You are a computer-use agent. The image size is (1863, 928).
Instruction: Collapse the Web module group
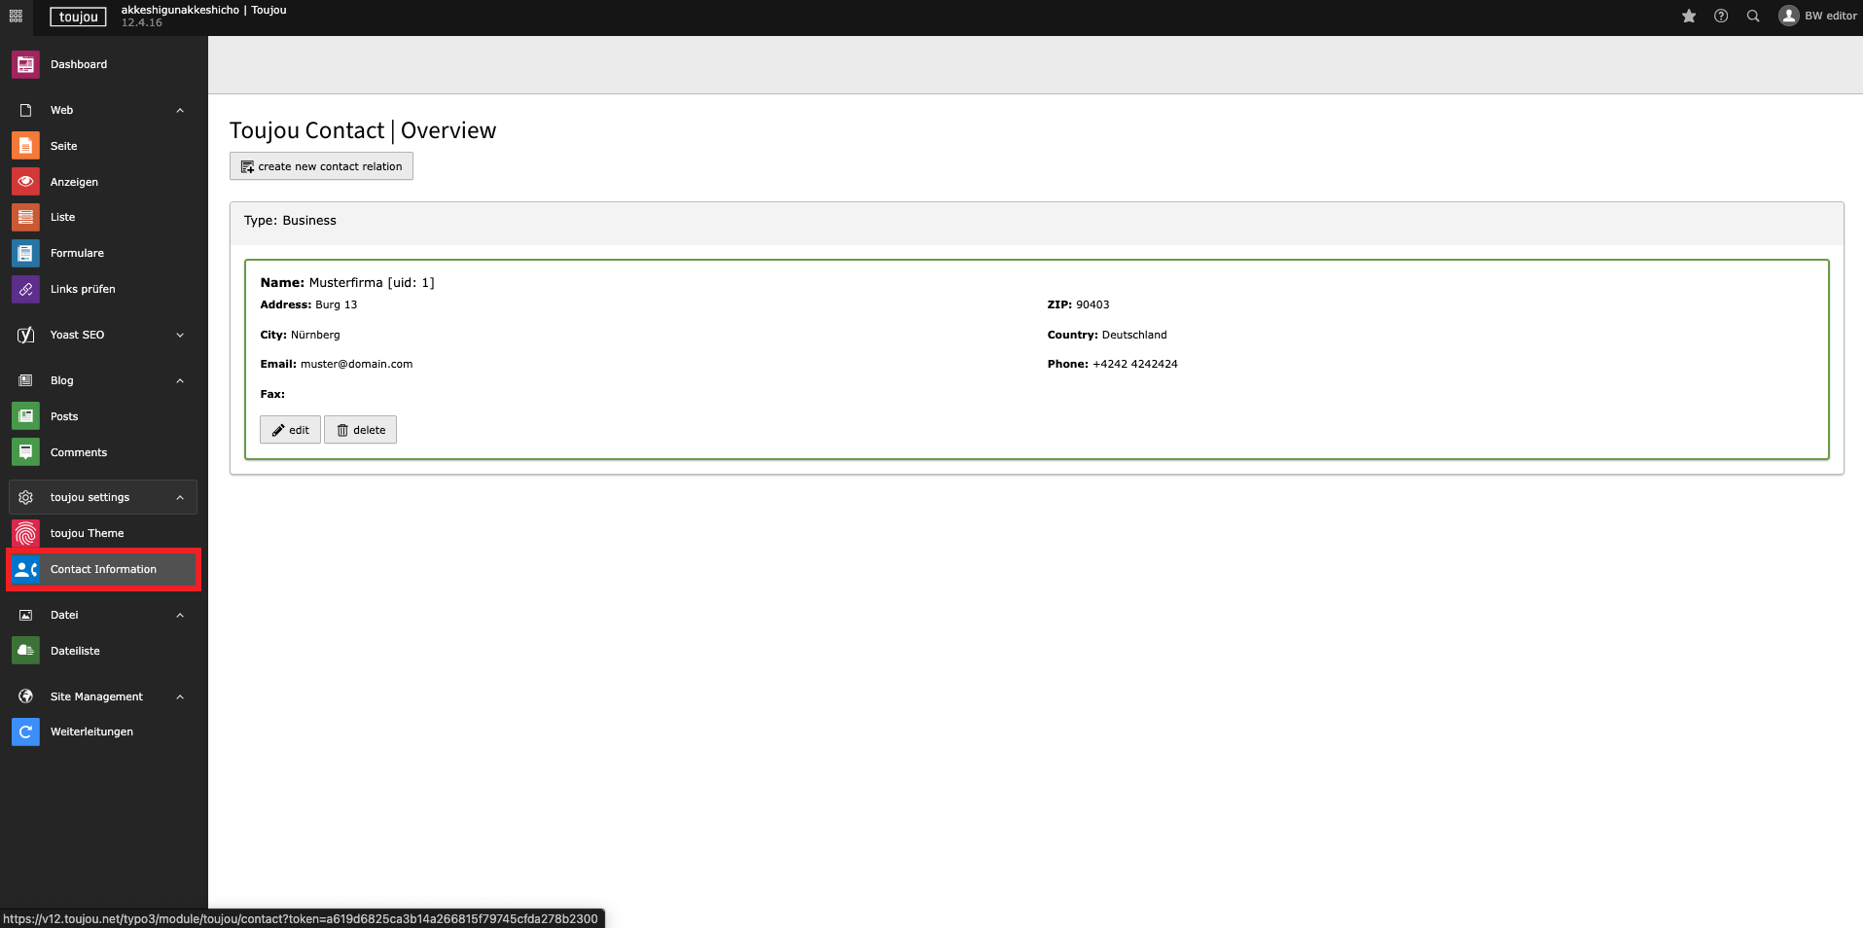pos(180,110)
